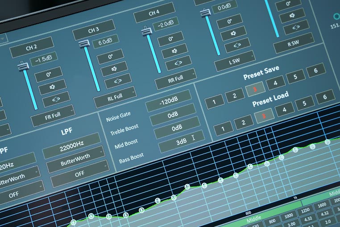Click Preset Save slot 6
The height and width of the screenshot is (227, 340).
coord(316,70)
